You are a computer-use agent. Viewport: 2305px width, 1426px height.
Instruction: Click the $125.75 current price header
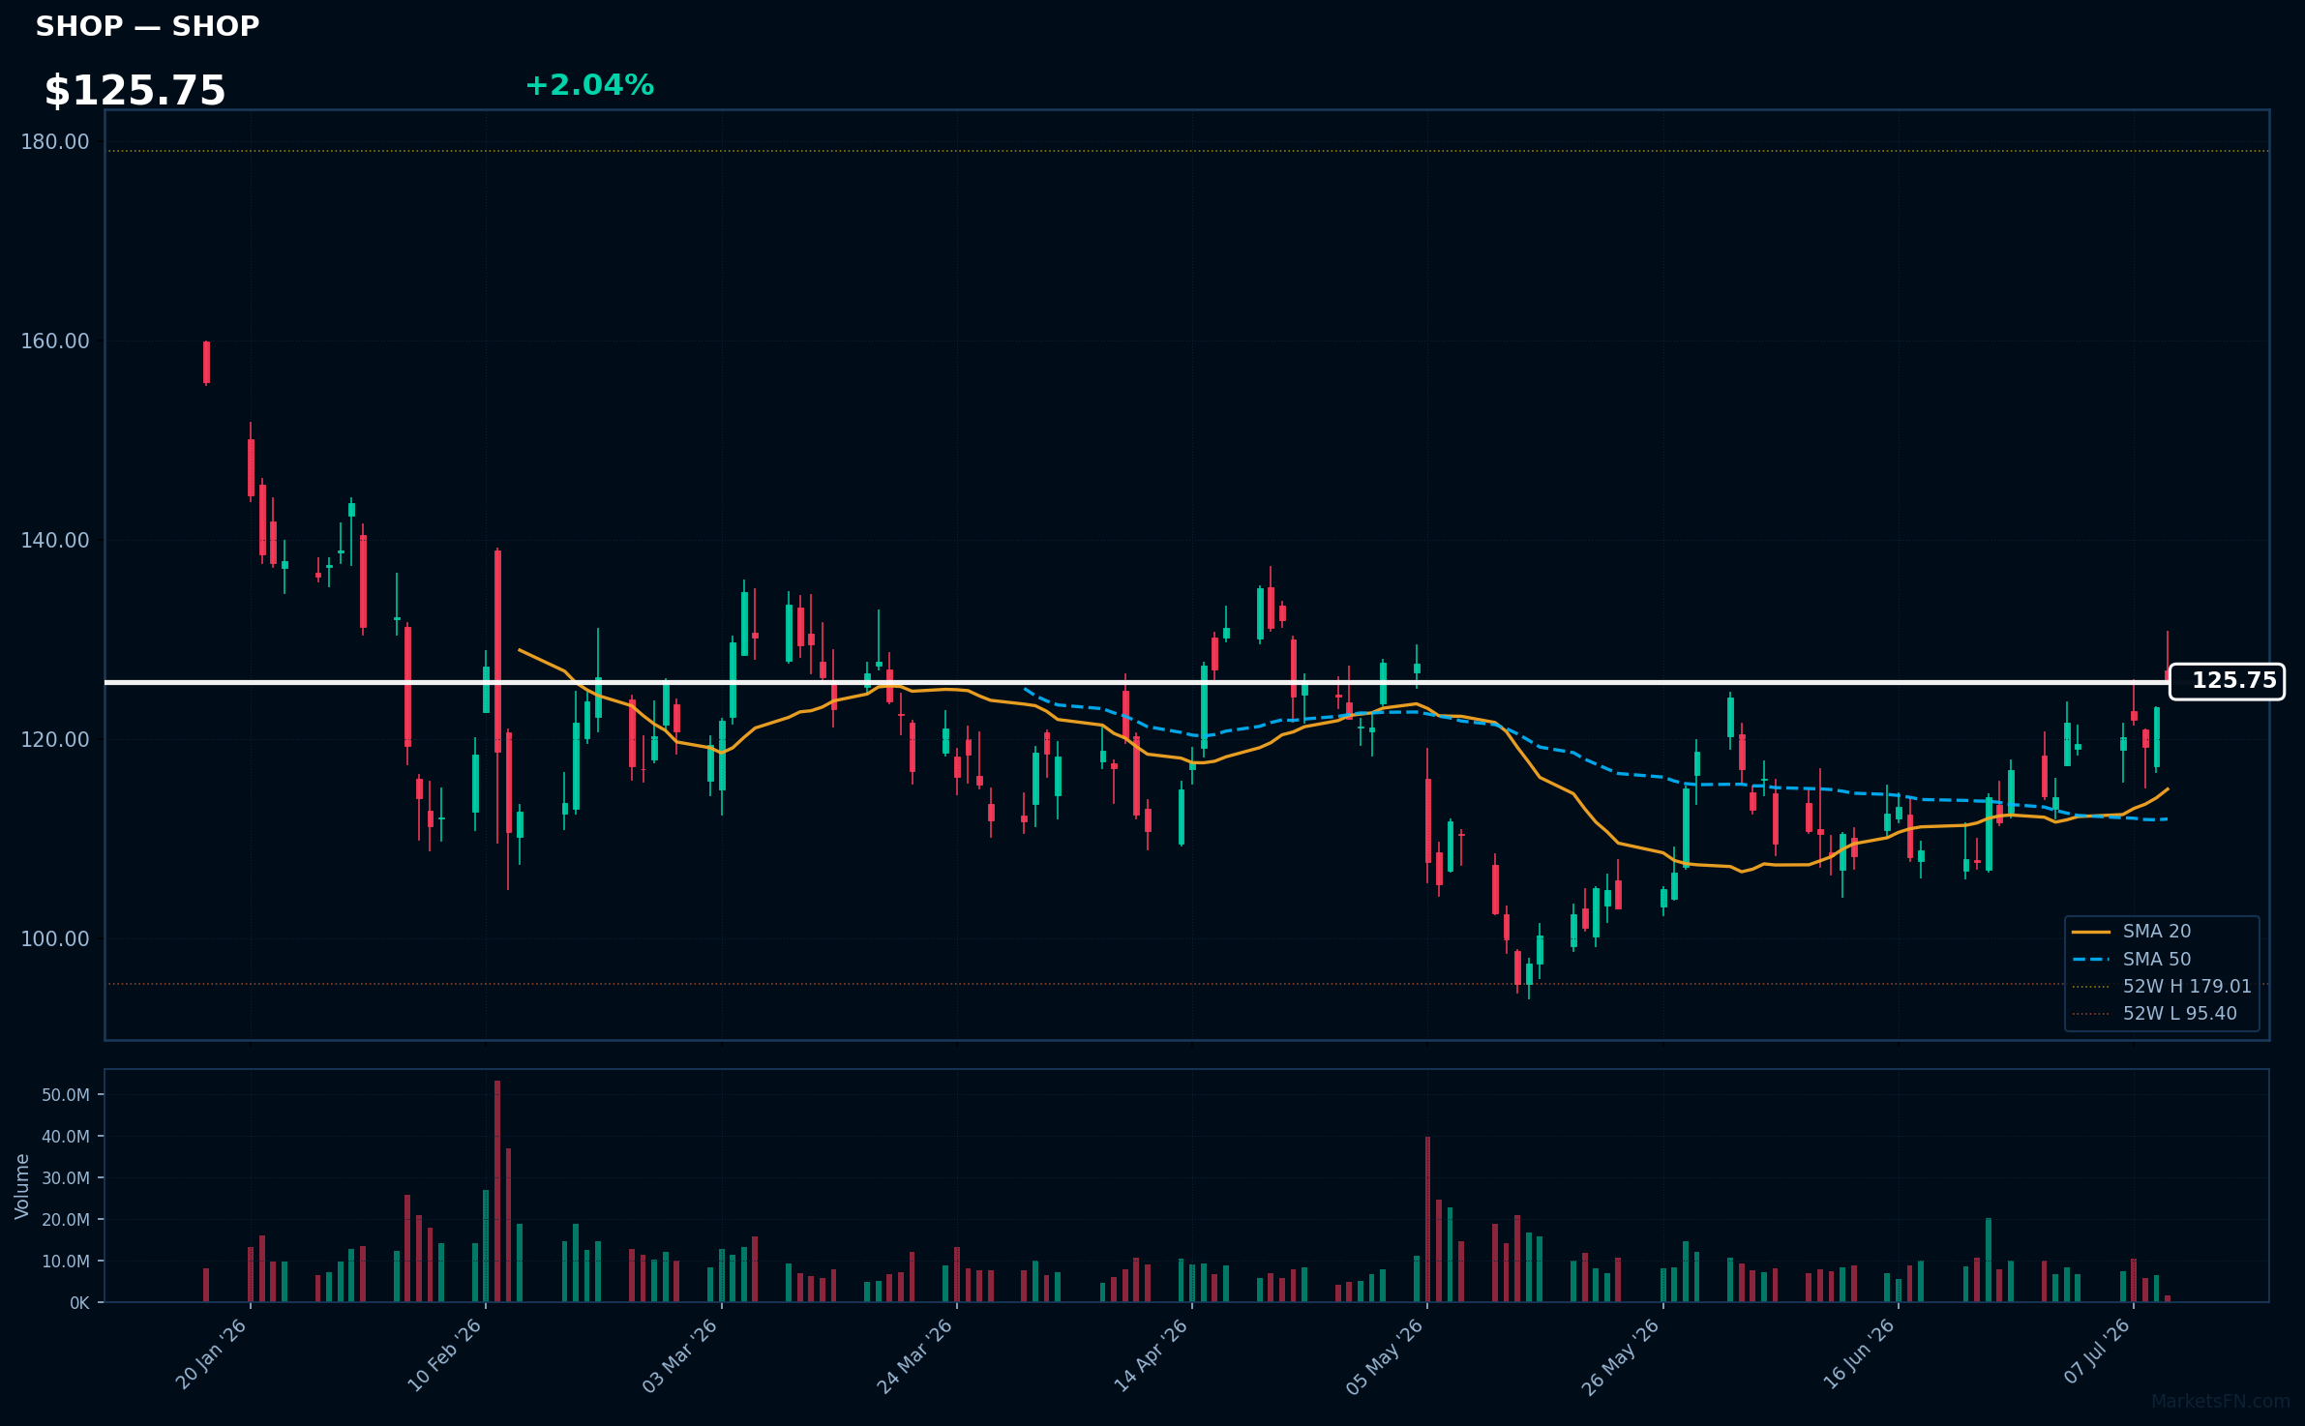[135, 91]
